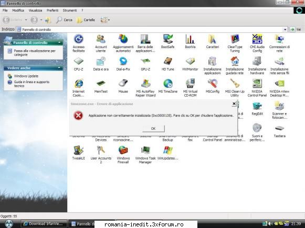Open Data e ora icon
305x228 pixels.
[x=101, y=64]
